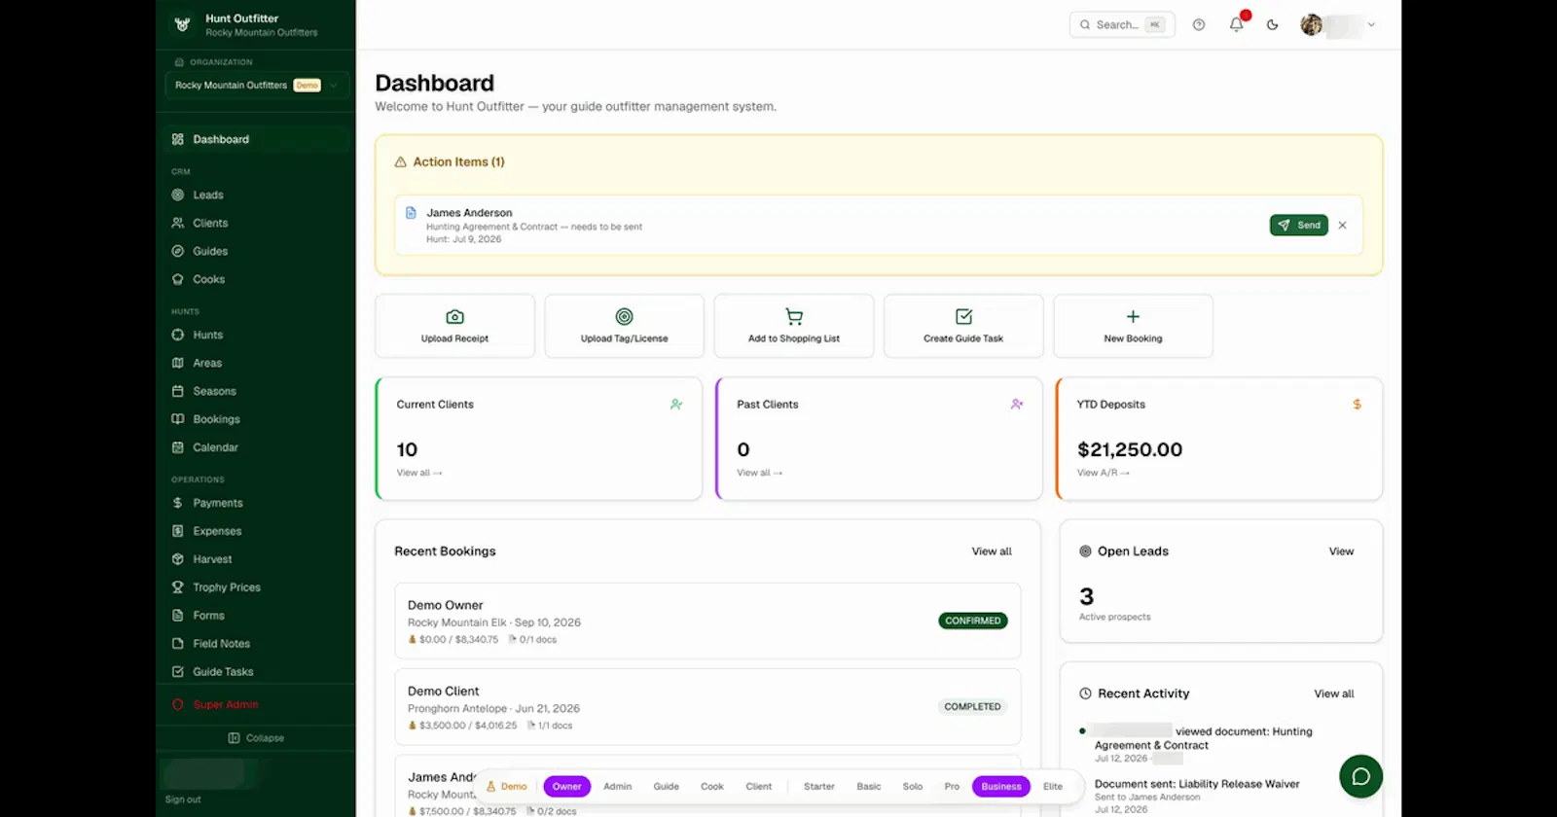Click the Bookings book icon
Screen dimensions: 1557x817
coord(178,419)
